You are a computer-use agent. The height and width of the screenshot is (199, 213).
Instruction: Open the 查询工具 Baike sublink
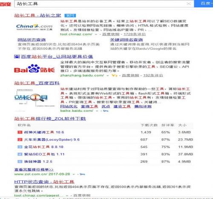click(89, 106)
